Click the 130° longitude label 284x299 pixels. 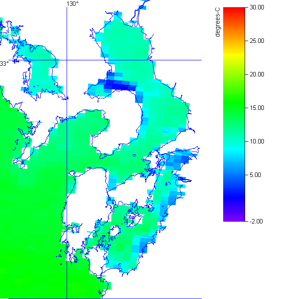[x=72, y=4]
